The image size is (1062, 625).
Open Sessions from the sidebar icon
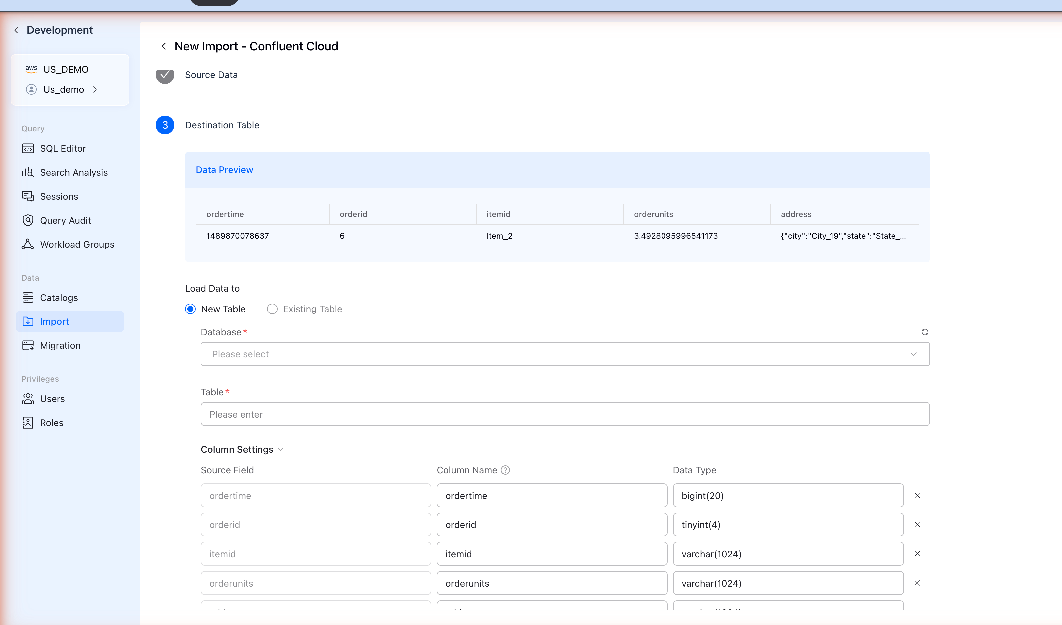coord(28,197)
